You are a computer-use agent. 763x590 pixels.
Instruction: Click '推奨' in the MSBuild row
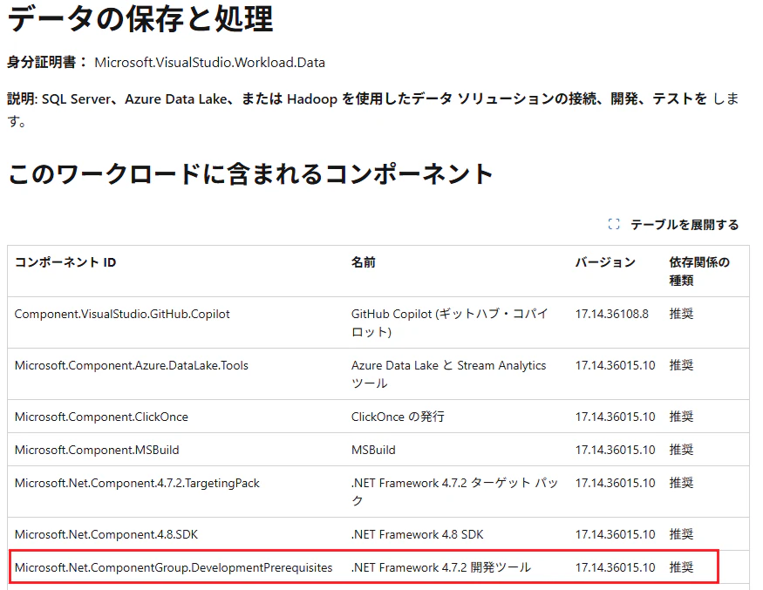(x=681, y=451)
